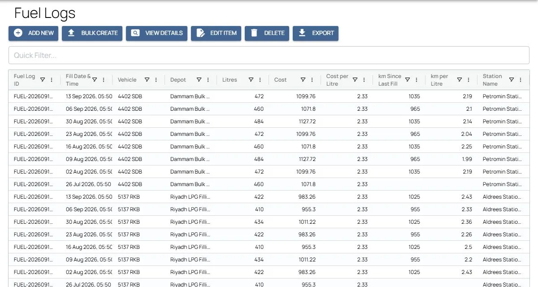Screen dimensions: 538x287
Task: Open km per Litre column menu dots
Action: click(469, 80)
